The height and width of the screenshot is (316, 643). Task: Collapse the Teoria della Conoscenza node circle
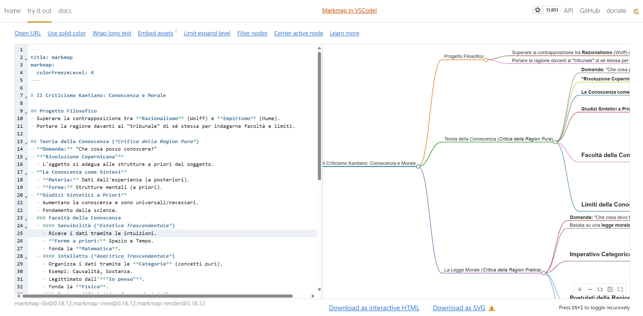[555, 142]
